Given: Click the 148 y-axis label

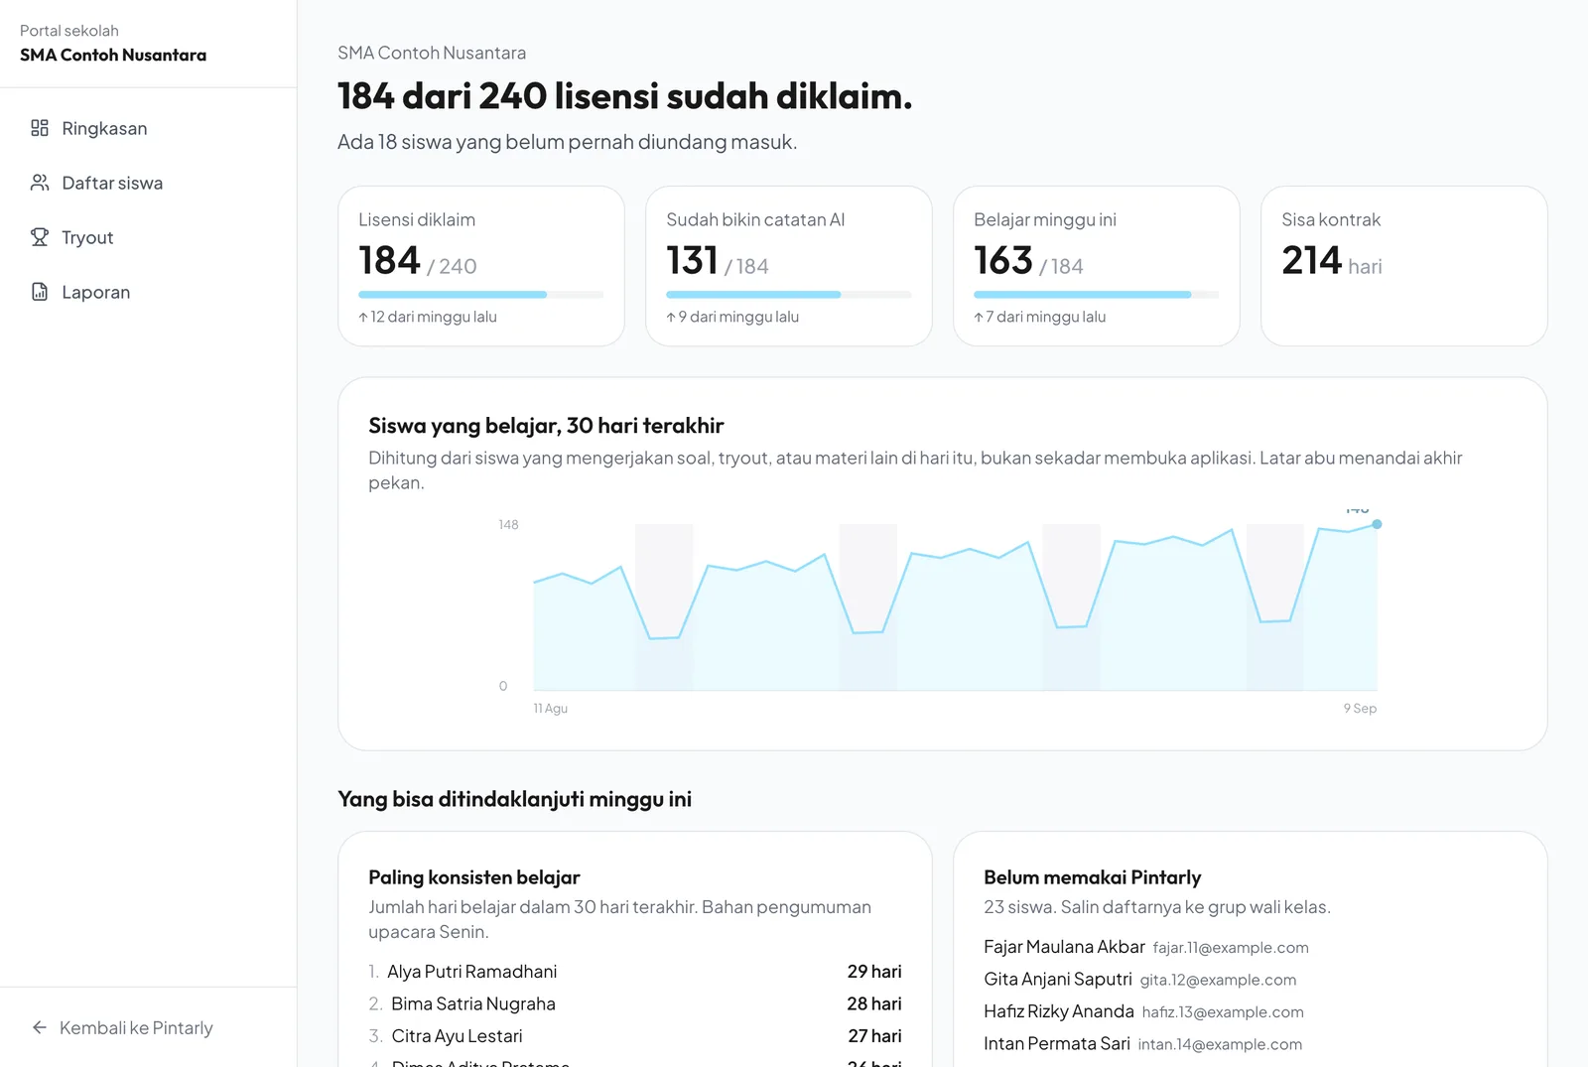Looking at the screenshot, I should click(508, 525).
